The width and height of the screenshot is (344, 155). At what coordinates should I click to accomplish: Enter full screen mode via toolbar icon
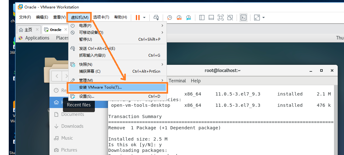tap(220, 18)
